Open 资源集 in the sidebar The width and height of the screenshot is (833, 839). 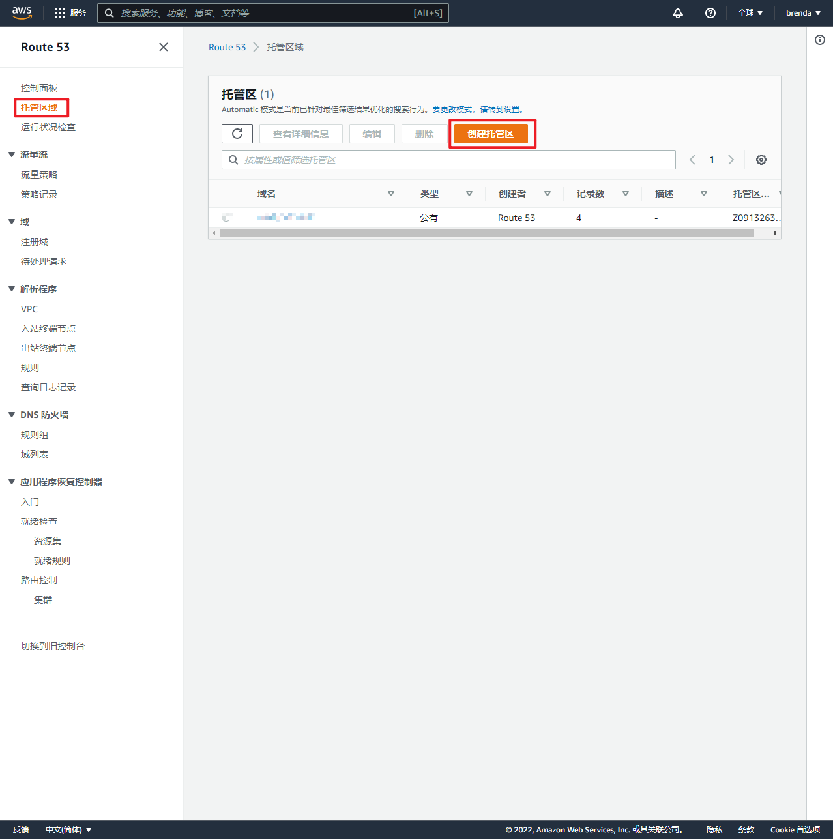pos(48,541)
